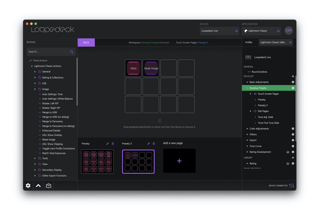Open Color Adjustments settings gear
This screenshot has height=213, width=319.
click(293, 128)
